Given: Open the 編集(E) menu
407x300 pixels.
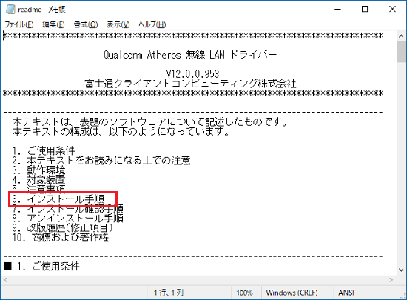Looking at the screenshot, I should click(53, 24).
